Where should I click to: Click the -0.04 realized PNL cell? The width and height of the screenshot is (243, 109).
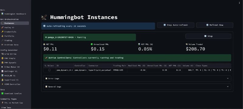point(137,70)
